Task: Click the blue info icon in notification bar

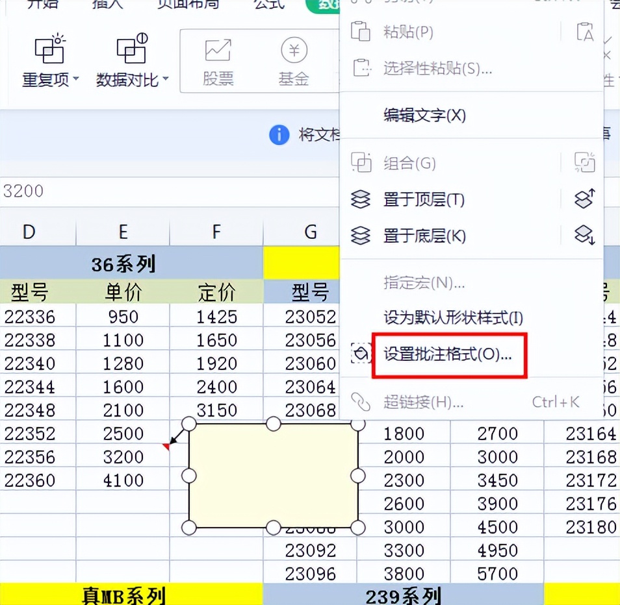Action: click(x=279, y=134)
